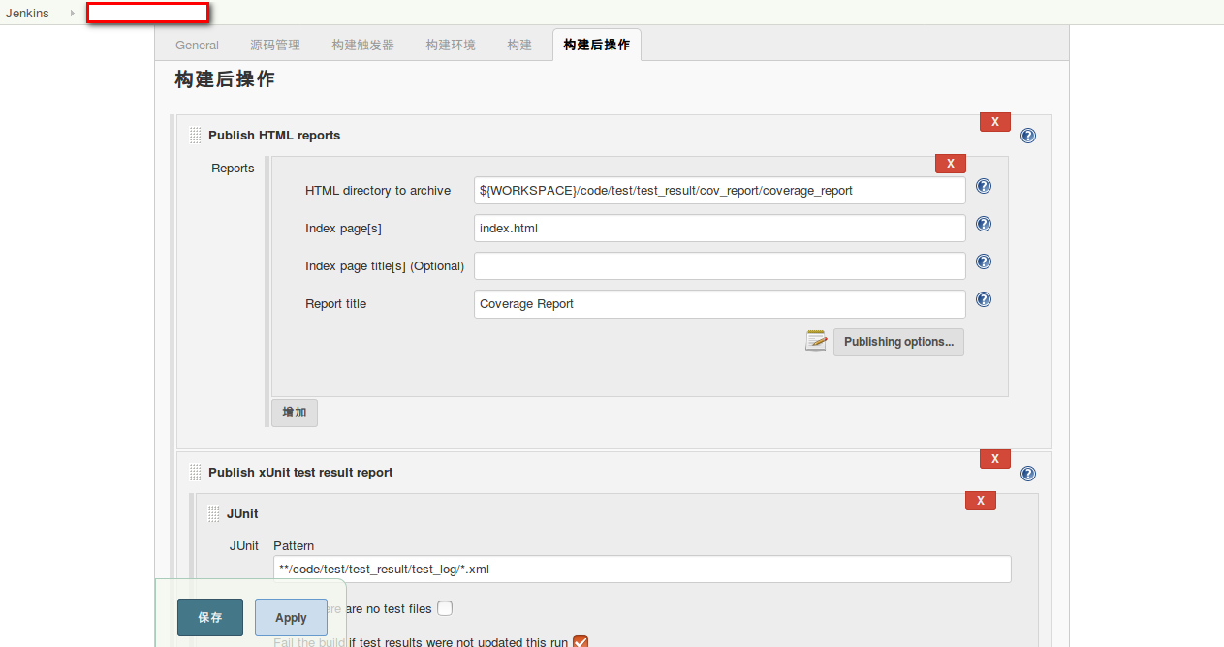
Task: Grab the Publish HTML reports drag handle
Action: click(x=196, y=136)
